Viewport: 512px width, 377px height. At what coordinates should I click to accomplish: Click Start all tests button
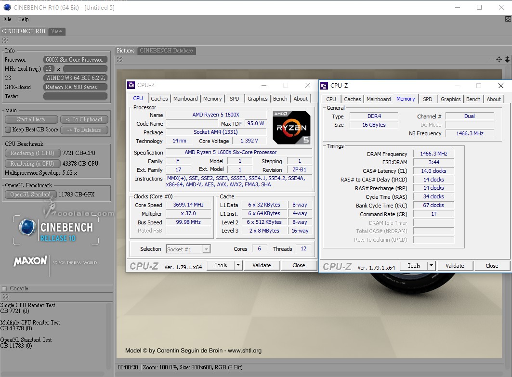click(x=31, y=119)
